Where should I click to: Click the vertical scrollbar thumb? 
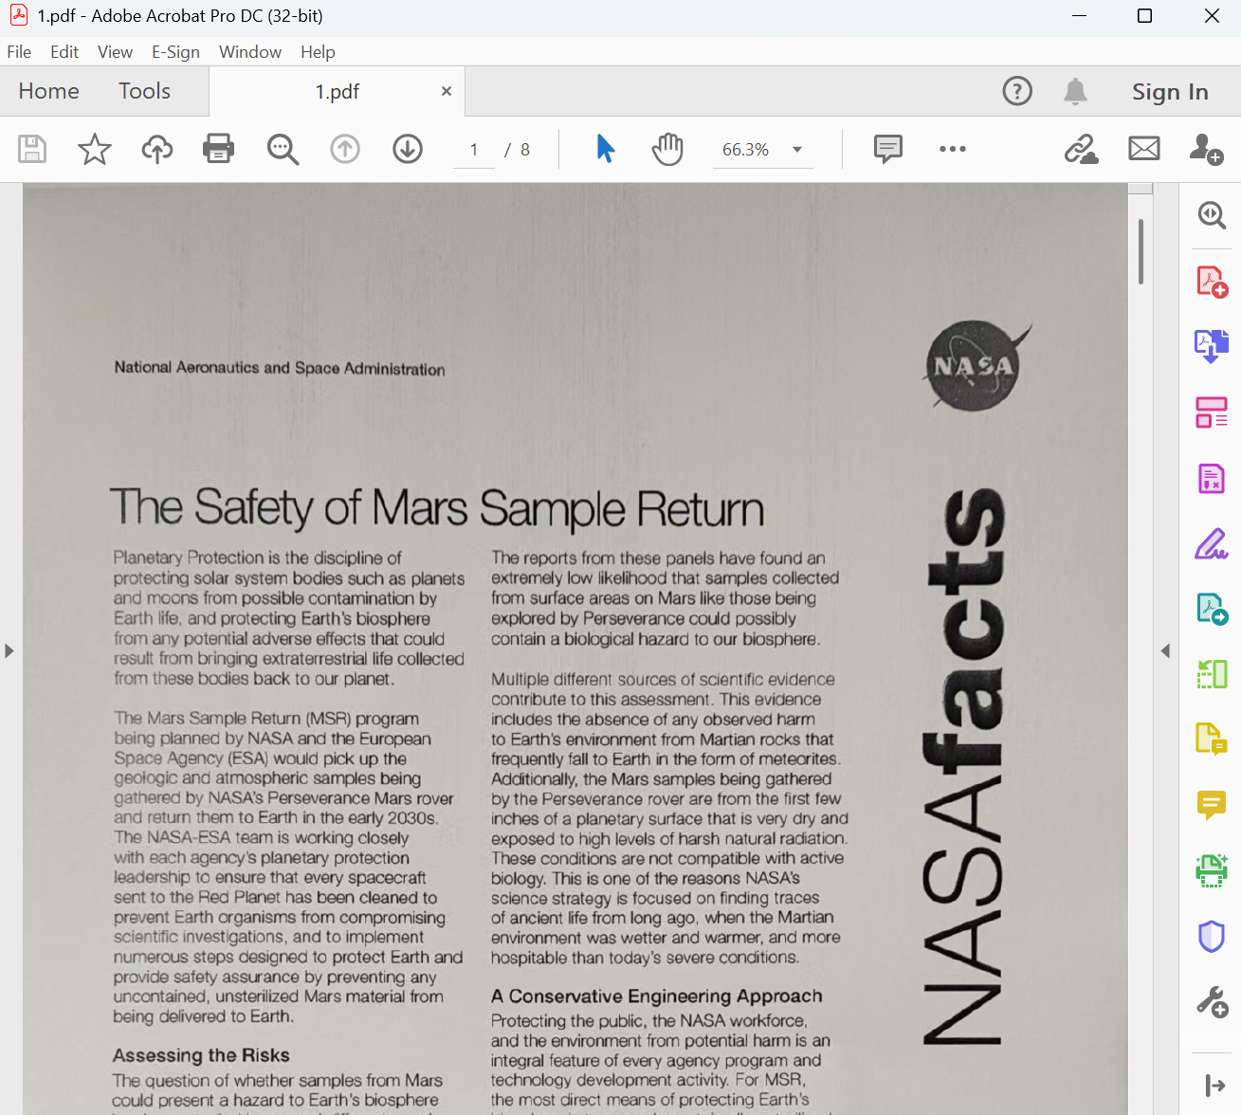[x=1141, y=251]
